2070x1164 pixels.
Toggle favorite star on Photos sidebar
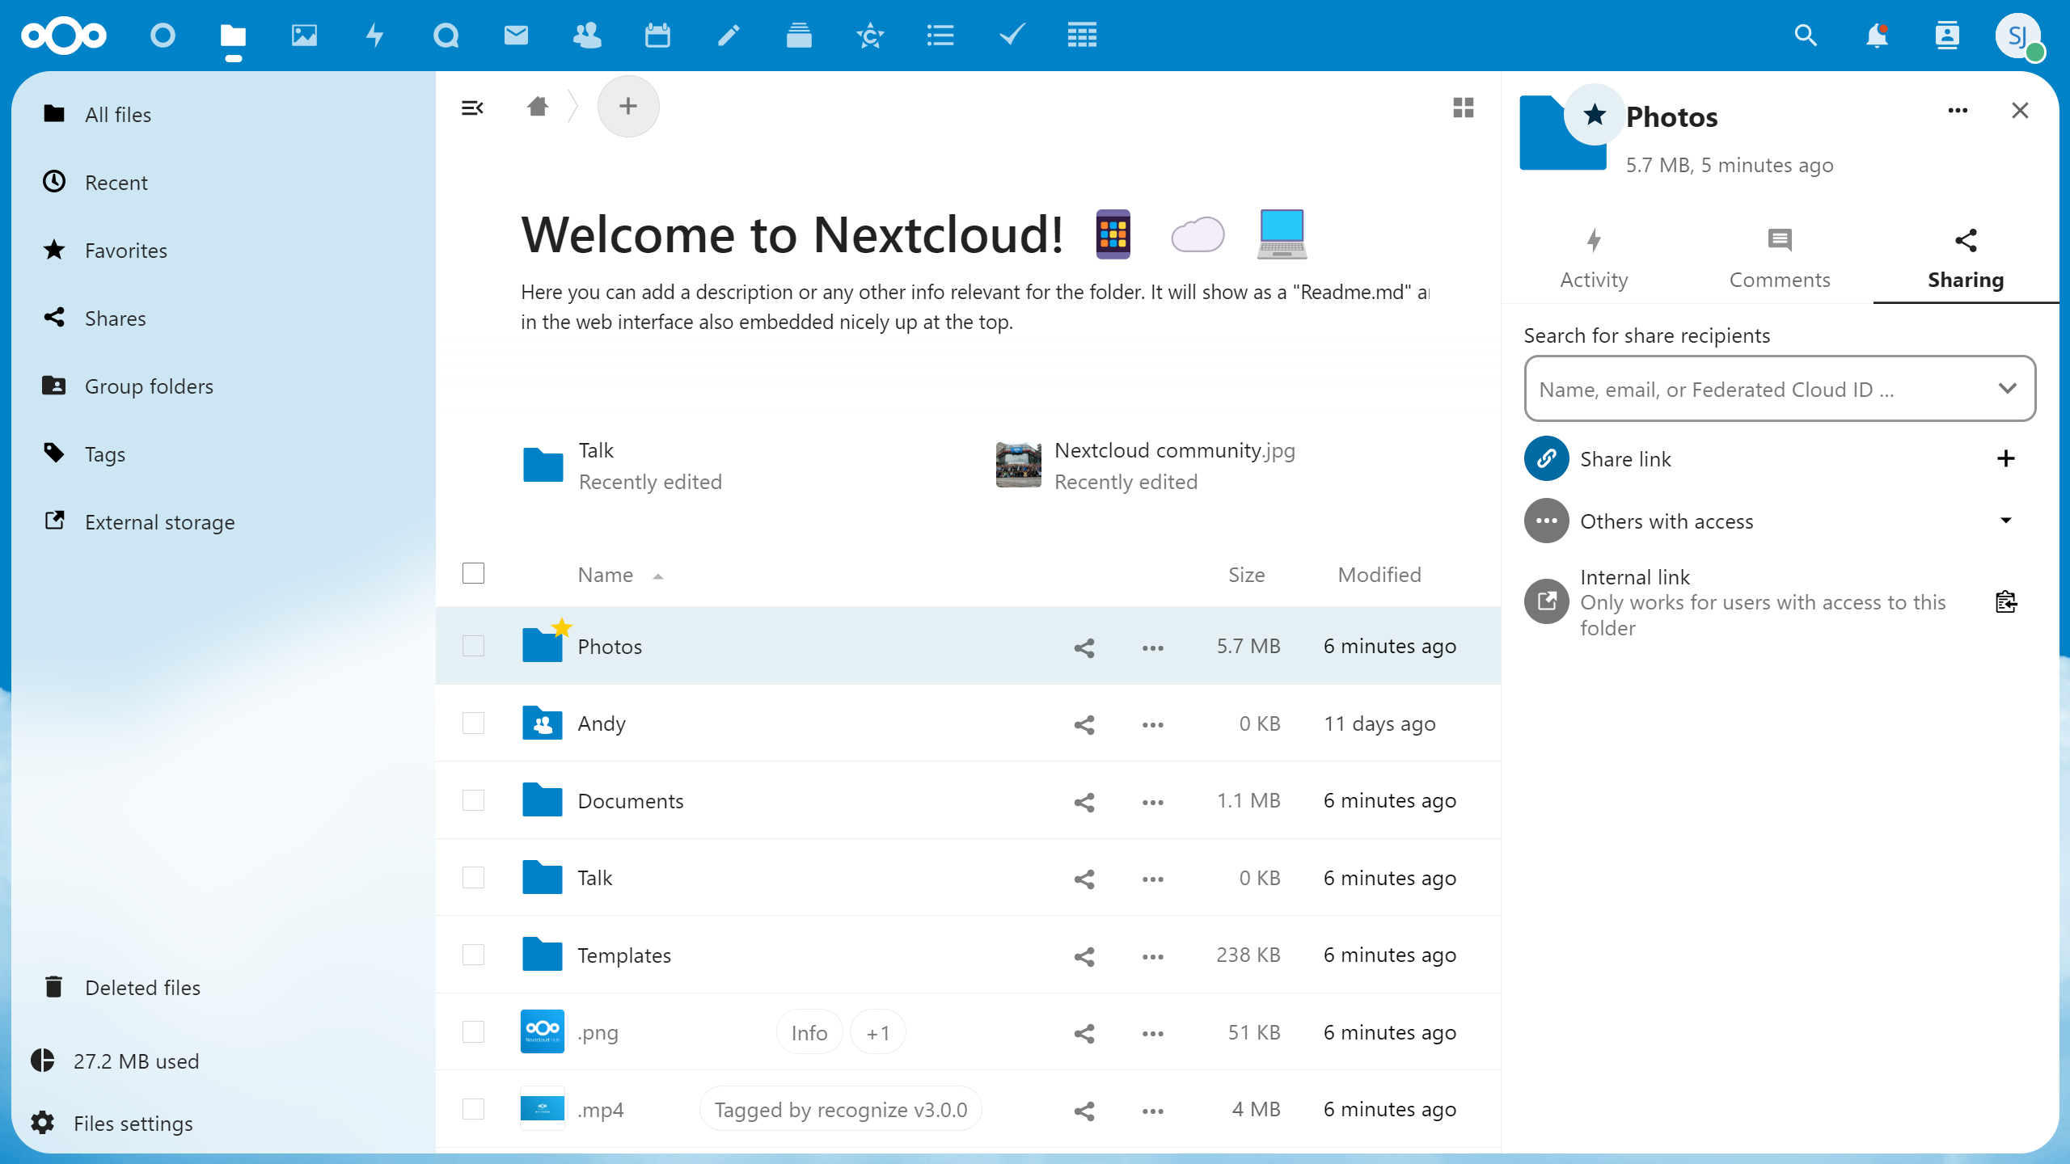(1595, 115)
